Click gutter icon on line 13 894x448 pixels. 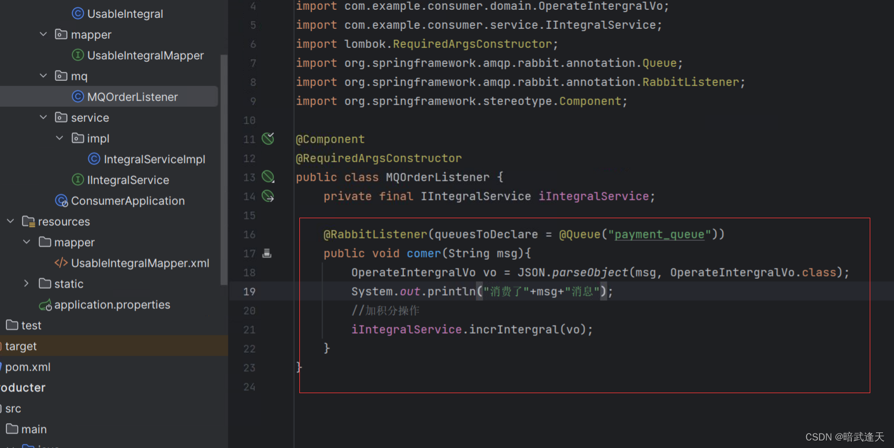click(268, 177)
